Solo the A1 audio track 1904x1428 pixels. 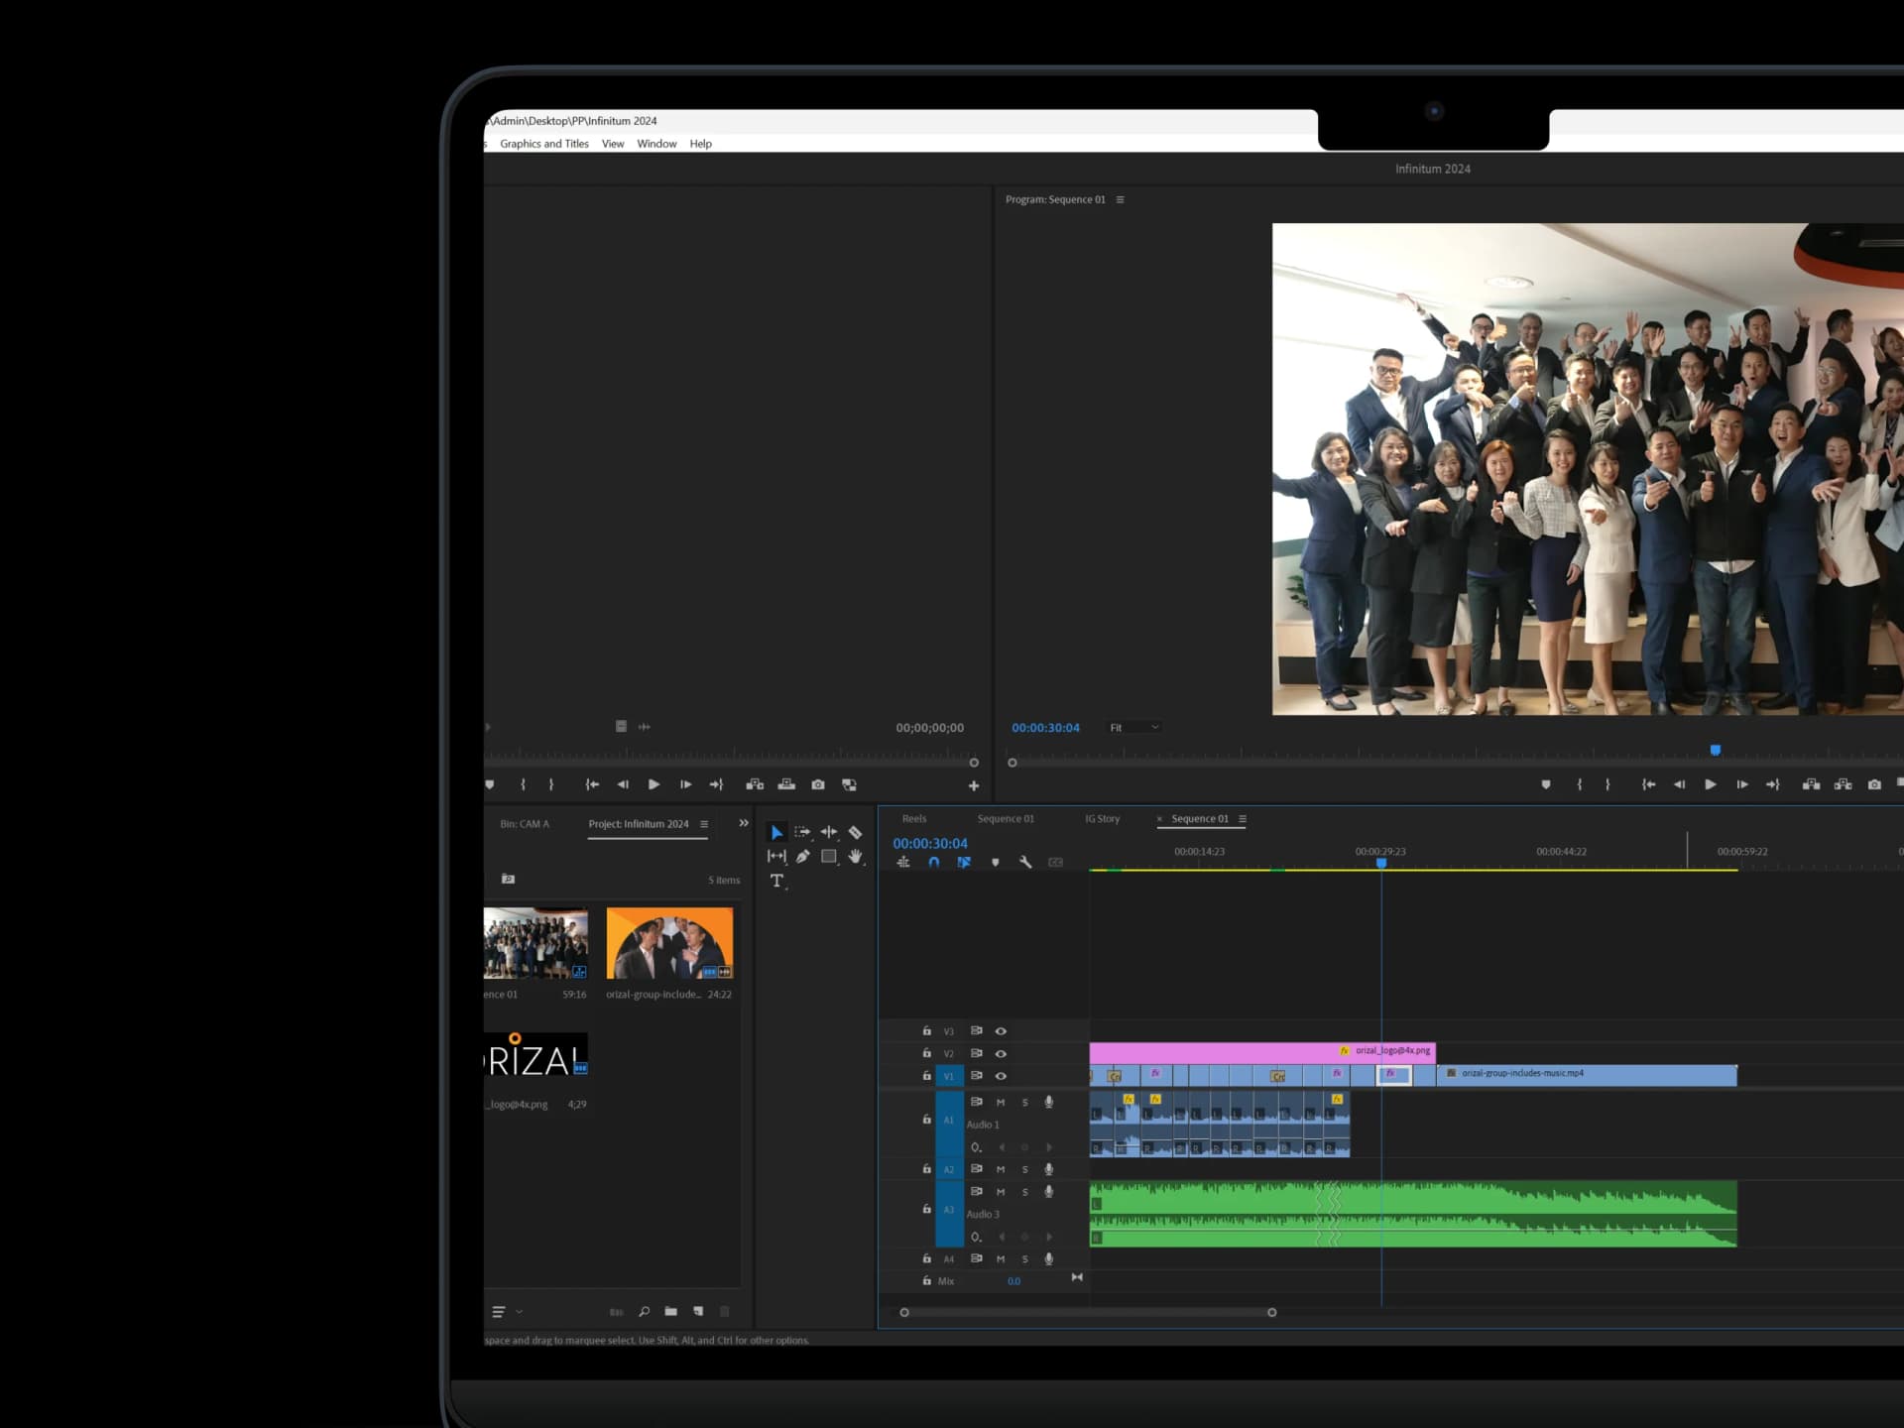click(1024, 1103)
